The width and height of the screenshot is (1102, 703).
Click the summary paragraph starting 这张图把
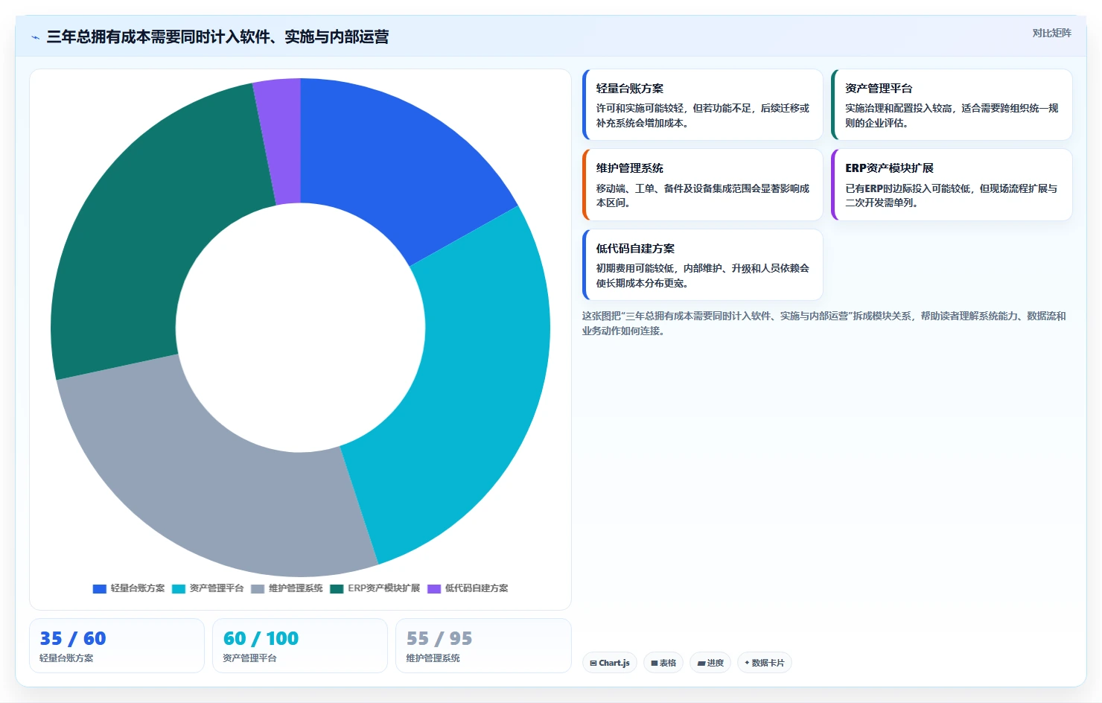[x=824, y=323]
